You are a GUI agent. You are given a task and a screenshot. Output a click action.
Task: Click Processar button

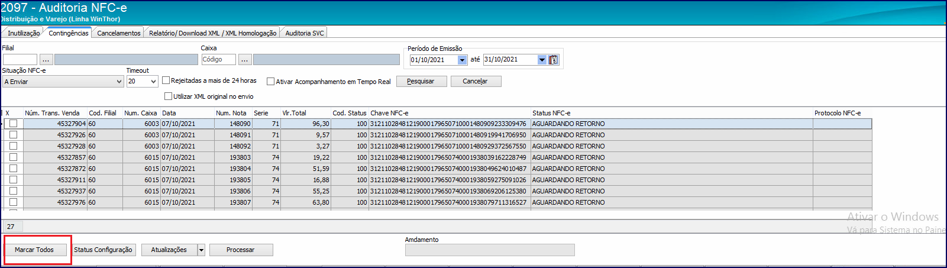click(241, 250)
